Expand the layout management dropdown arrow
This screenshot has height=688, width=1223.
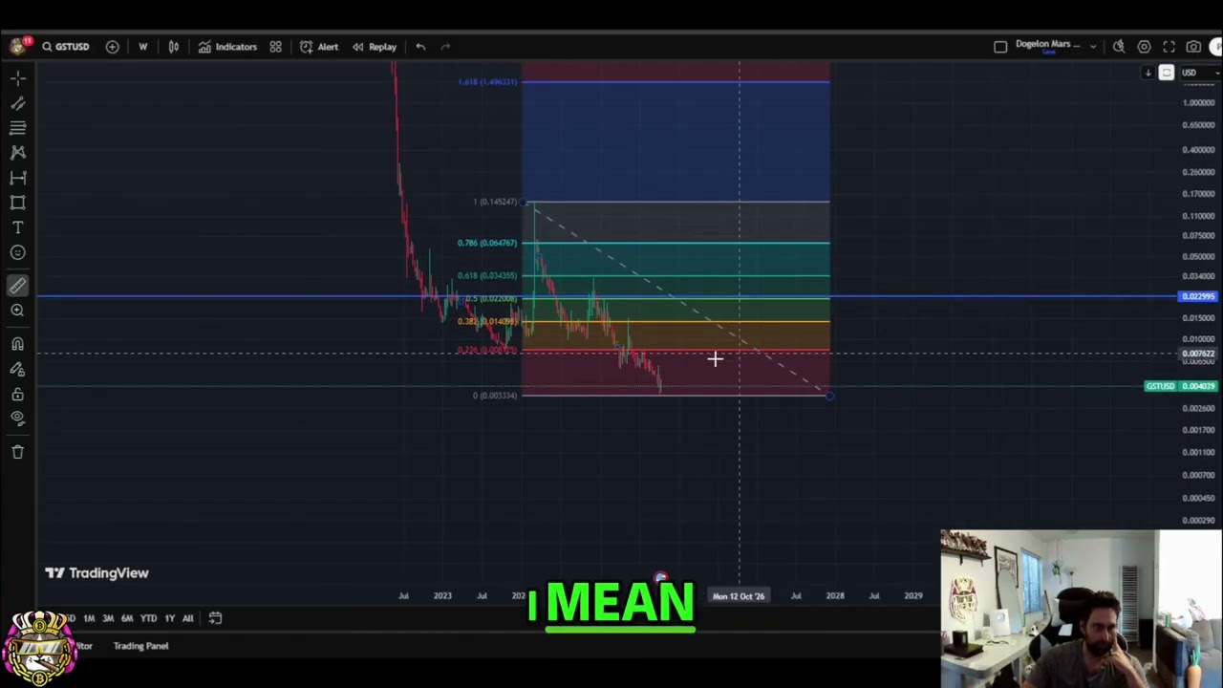[1093, 47]
